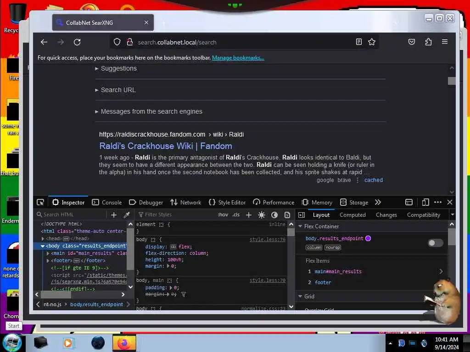
Task: Toggle the three-pane inspector sidebar
Action: pos(302,215)
